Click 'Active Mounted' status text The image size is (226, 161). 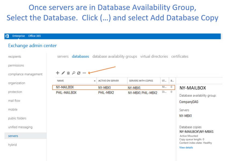point(189,136)
